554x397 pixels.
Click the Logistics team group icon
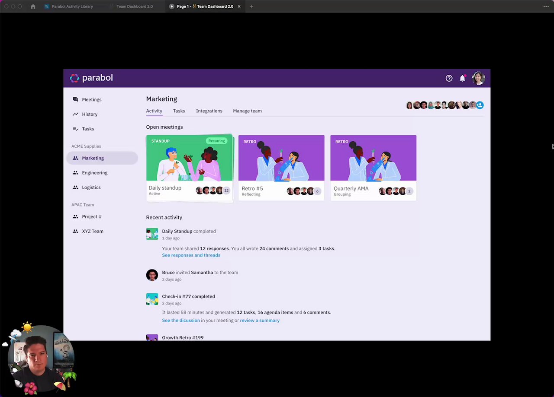[75, 187]
